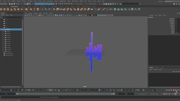Expand the pCube5 node in Outliner
Screen dimensions: 180x101
pos(4,39)
